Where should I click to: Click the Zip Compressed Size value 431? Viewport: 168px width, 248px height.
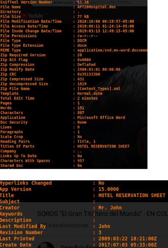click(81, 79)
